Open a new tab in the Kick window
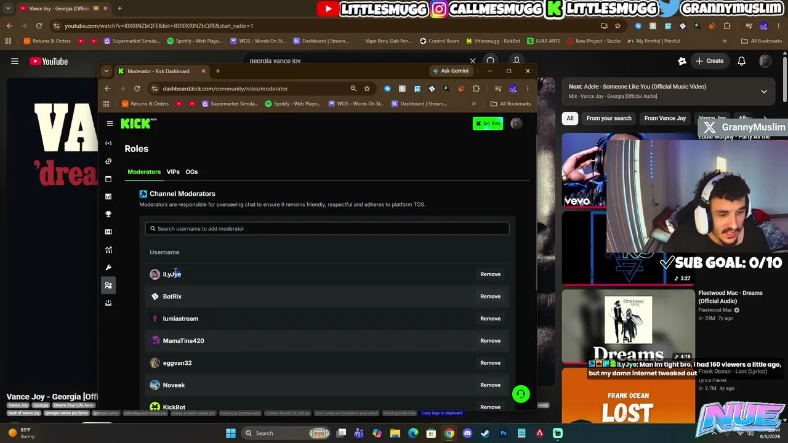The image size is (788, 443). point(217,71)
